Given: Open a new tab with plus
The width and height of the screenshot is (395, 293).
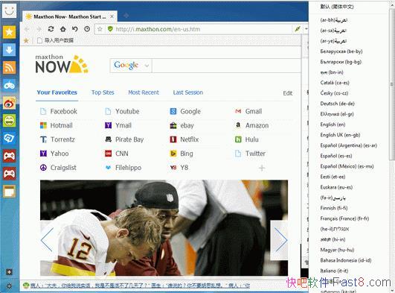Looking at the screenshot, I should click(126, 16).
